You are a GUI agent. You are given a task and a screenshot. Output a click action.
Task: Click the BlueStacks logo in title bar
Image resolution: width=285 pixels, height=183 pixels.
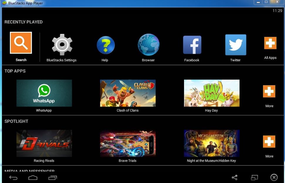pyautogui.click(x=4, y=3)
